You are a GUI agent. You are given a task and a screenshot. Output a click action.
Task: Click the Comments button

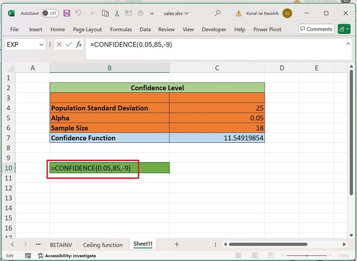[x=316, y=29]
